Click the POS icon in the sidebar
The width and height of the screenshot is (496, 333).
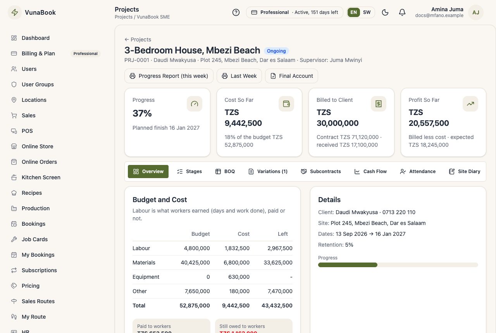point(14,131)
